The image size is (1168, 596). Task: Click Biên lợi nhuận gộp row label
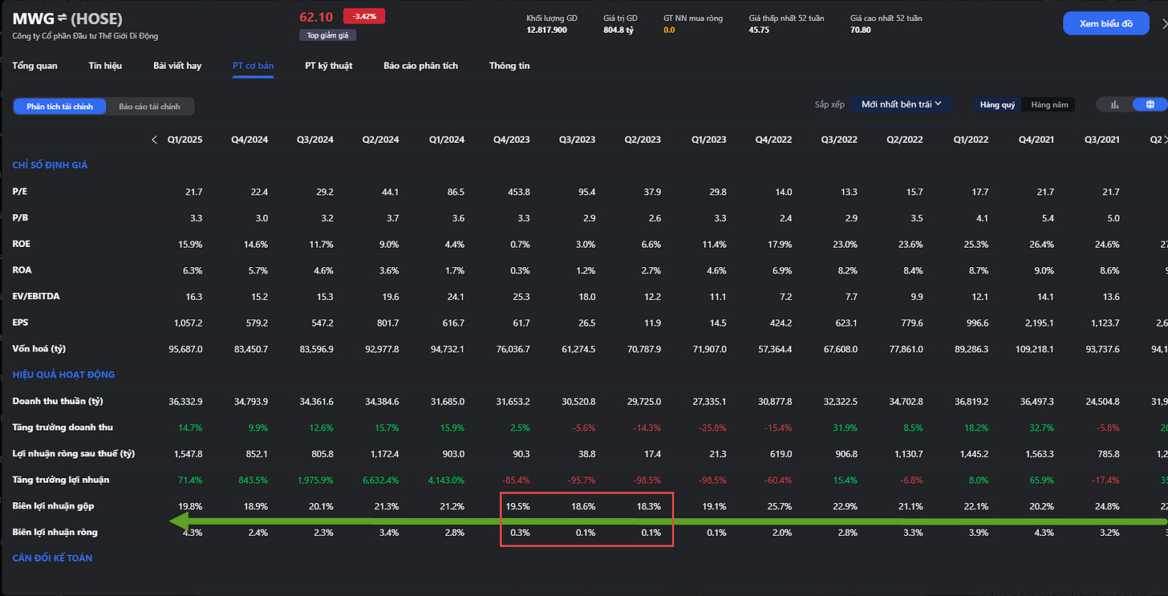pyautogui.click(x=55, y=506)
